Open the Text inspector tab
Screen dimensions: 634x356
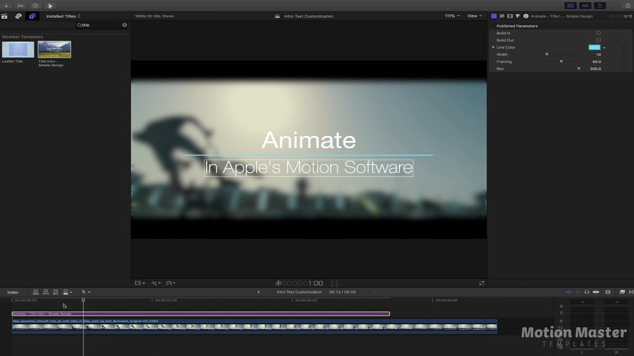tap(502, 16)
